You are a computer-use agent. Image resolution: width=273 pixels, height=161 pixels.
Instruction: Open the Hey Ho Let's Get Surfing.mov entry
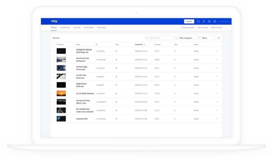pyautogui.click(x=83, y=59)
